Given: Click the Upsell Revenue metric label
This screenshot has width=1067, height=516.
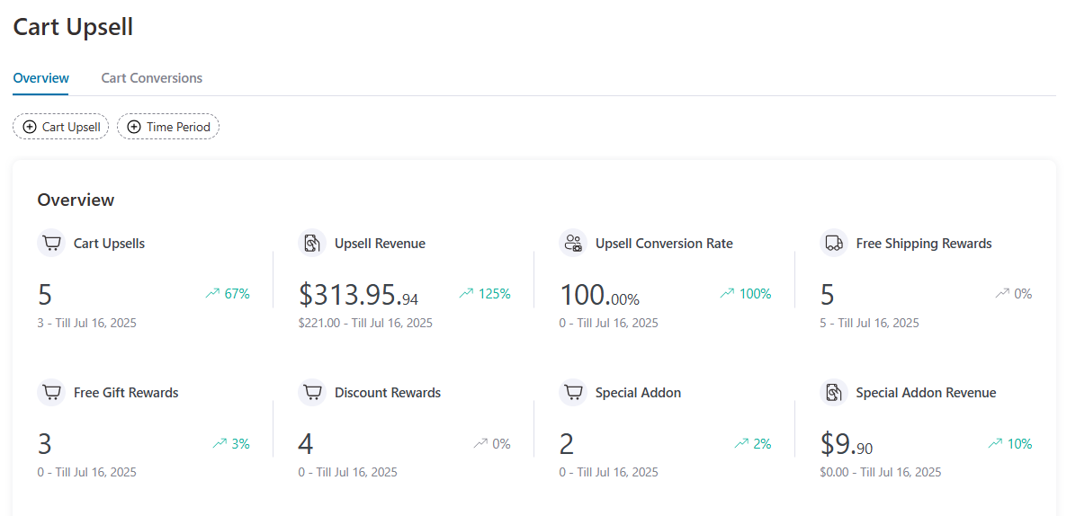Looking at the screenshot, I should point(380,244).
